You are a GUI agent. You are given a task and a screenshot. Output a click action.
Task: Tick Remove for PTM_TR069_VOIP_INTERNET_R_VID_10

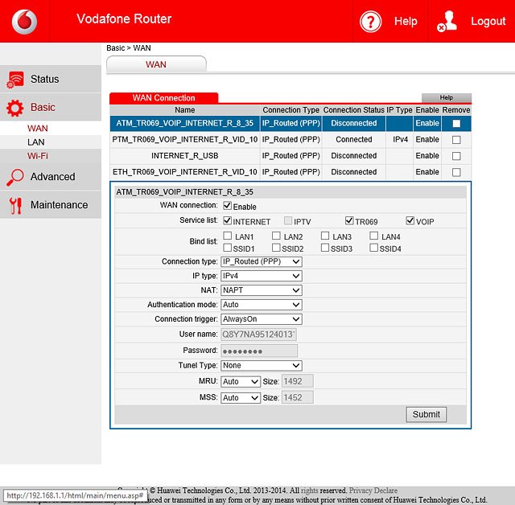[456, 140]
